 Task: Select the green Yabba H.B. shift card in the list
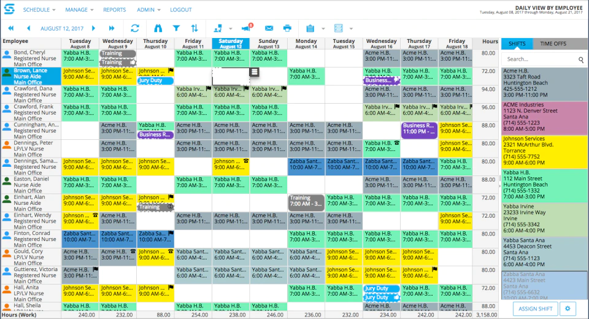pyautogui.click(x=544, y=185)
